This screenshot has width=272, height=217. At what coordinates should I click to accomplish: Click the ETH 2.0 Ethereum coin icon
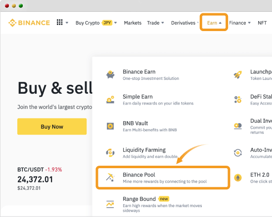pos(238,178)
